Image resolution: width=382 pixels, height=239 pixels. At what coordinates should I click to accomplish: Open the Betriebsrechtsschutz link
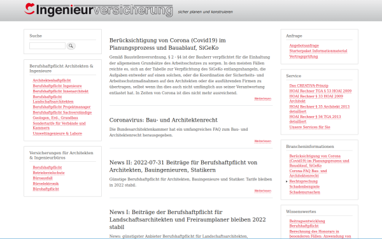pos(49,173)
